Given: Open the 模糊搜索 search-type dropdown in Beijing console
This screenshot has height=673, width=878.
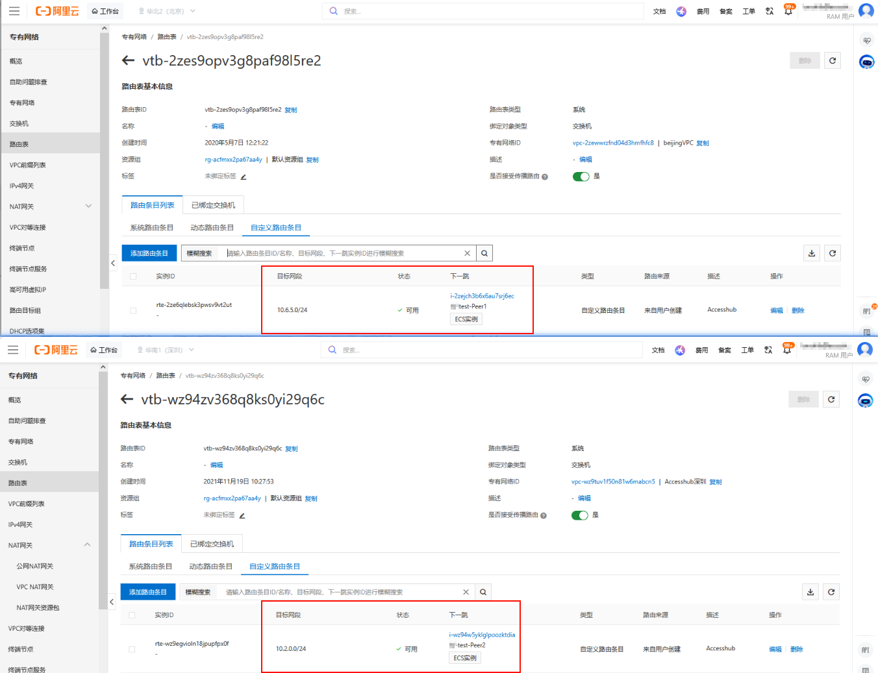Looking at the screenshot, I should [201, 253].
